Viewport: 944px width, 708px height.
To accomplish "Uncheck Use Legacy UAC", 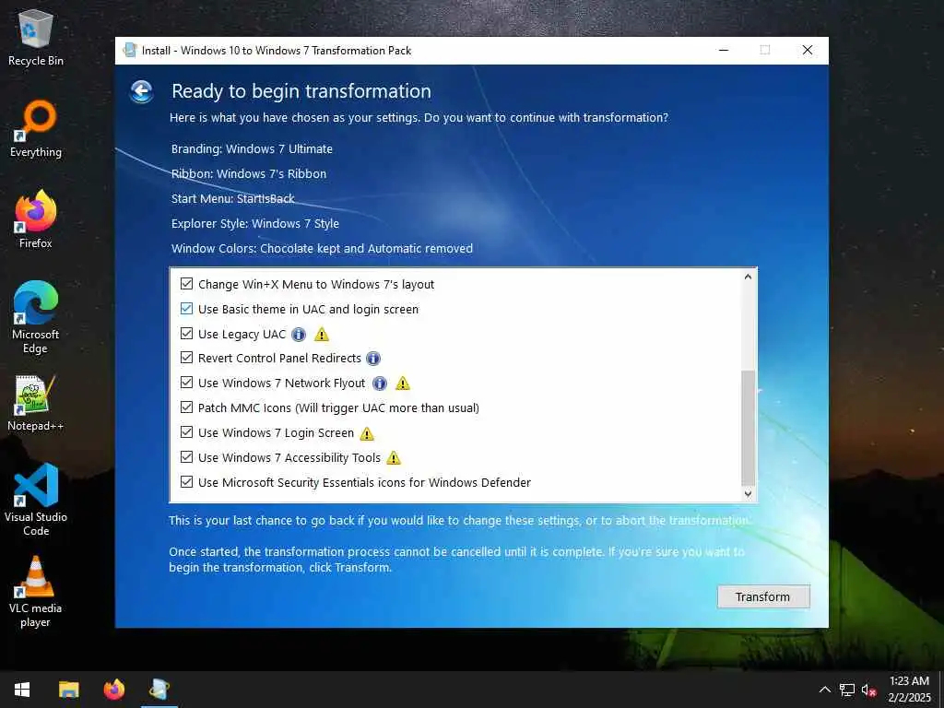I will pyautogui.click(x=186, y=333).
